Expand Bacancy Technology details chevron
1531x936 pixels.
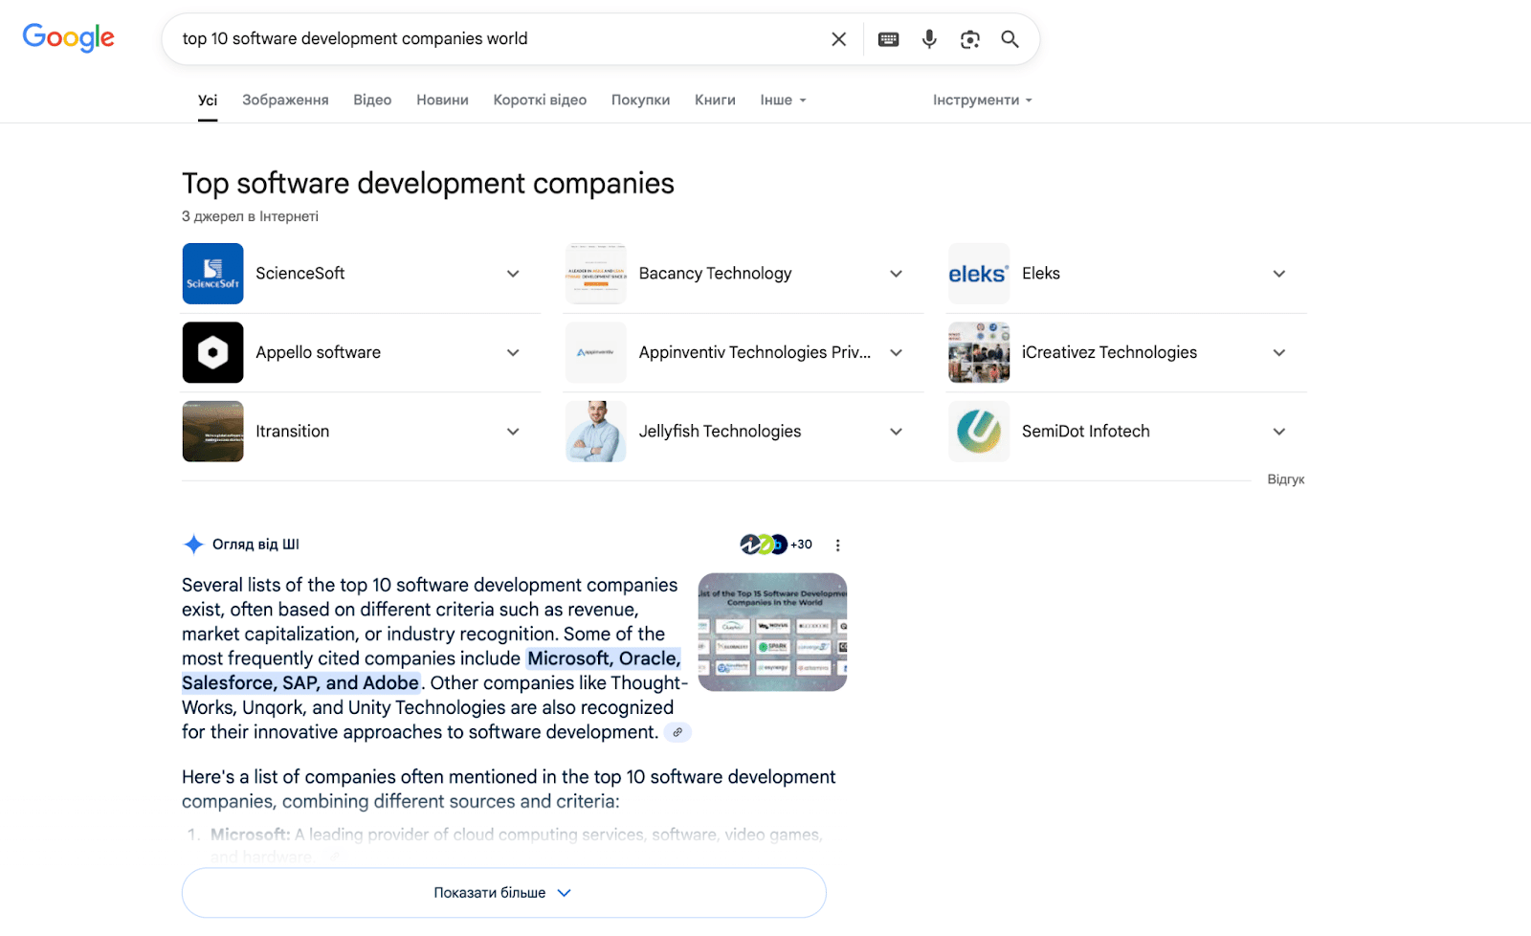click(896, 274)
